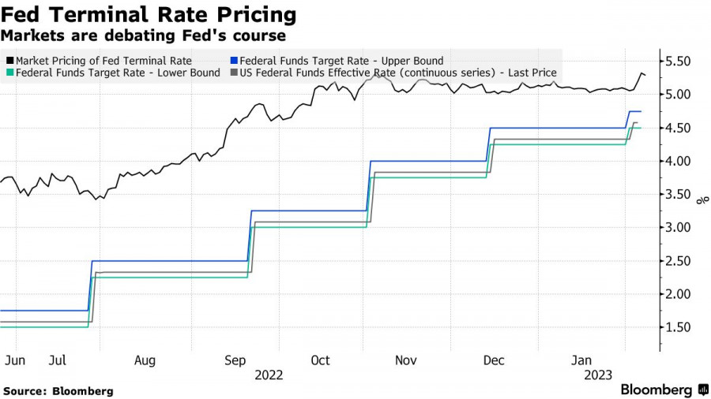Screen dimensions: 711x399
Task: Click the 1.50 y-axis tick label
Action: pos(679,328)
